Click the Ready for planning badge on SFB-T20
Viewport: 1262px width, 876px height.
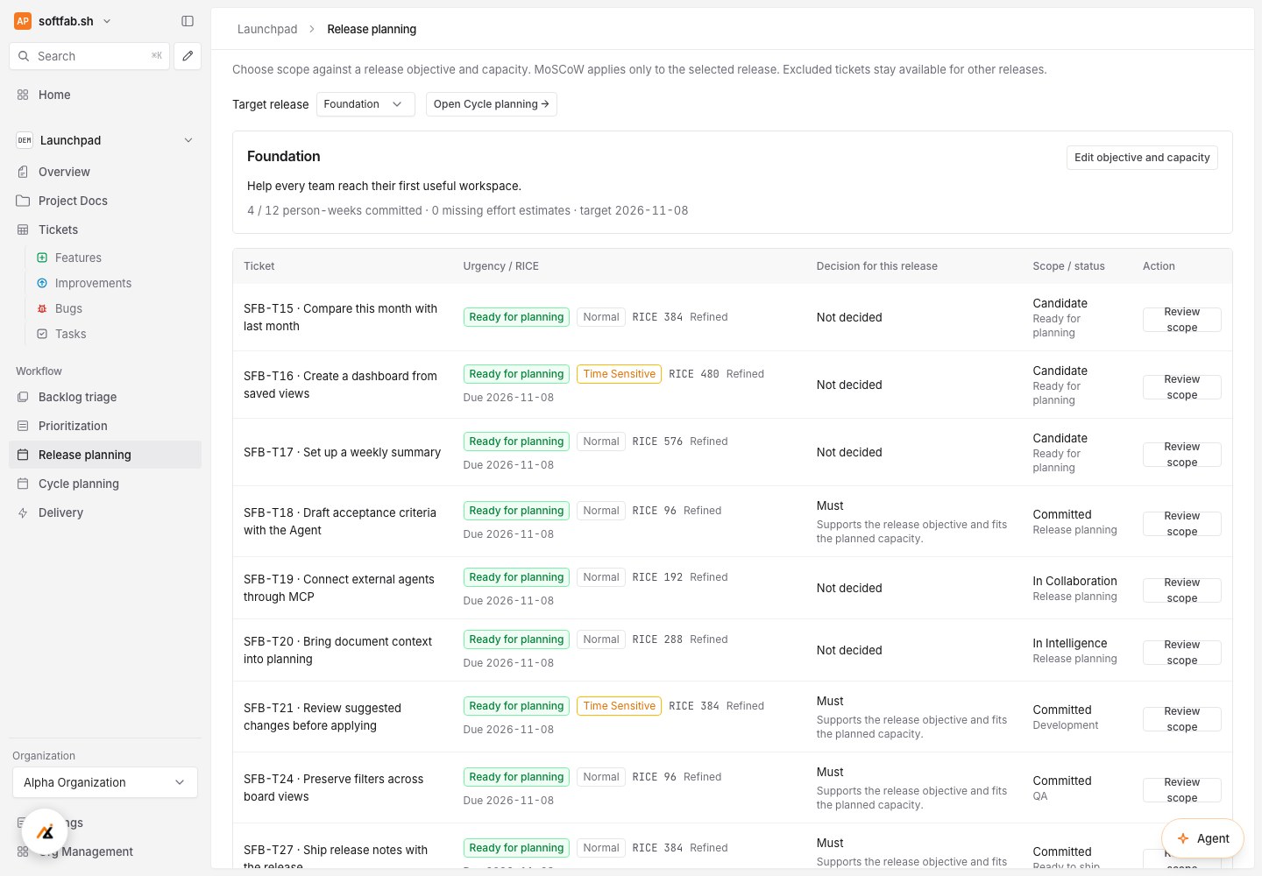pos(516,639)
